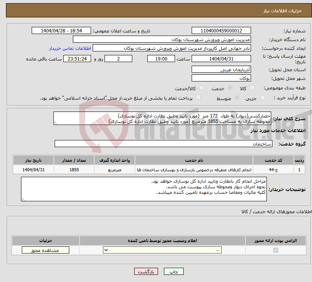Click the الزامی بودن ارائه مجوز header

tap(276, 240)
